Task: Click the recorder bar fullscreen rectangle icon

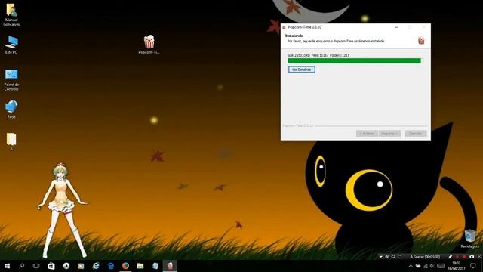Action: [399, 257]
